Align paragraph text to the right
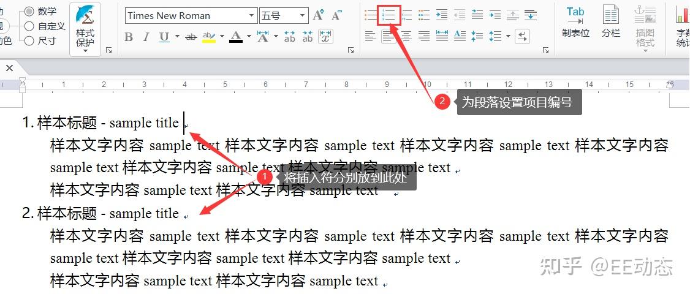The height and width of the screenshot is (294, 690). (x=424, y=36)
